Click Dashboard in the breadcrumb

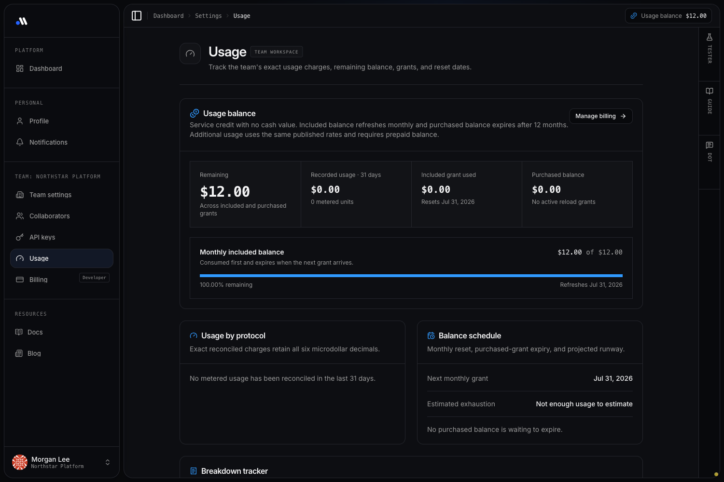[168, 16]
